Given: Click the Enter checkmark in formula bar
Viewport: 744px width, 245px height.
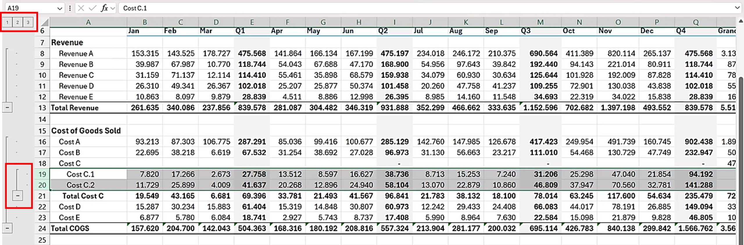Looking at the screenshot, I should pos(92,8).
